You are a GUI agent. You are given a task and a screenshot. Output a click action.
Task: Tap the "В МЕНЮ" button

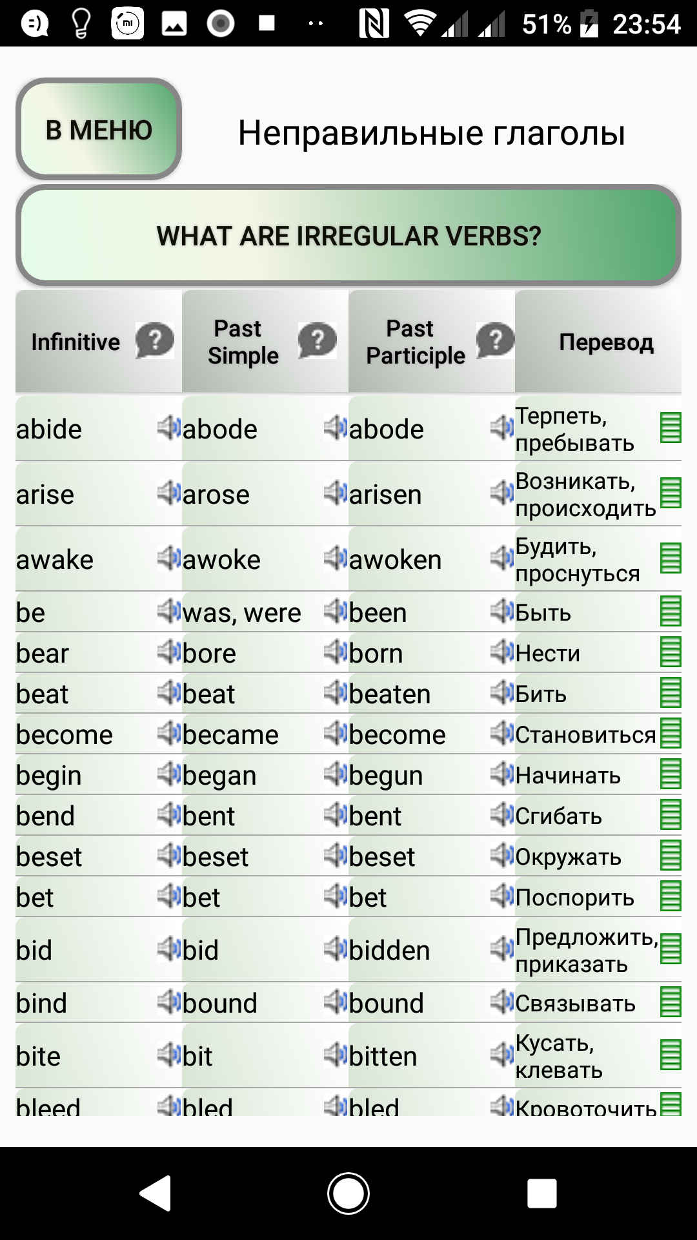coord(99,130)
